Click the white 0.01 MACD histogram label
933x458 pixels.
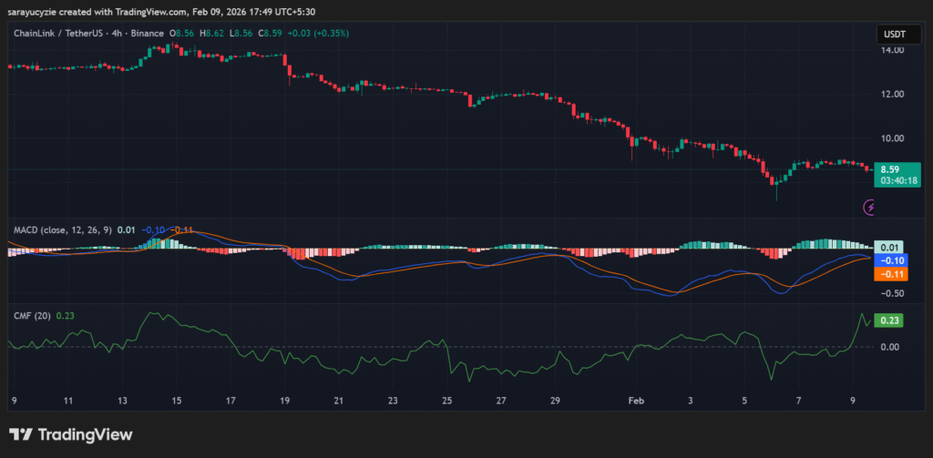point(890,248)
